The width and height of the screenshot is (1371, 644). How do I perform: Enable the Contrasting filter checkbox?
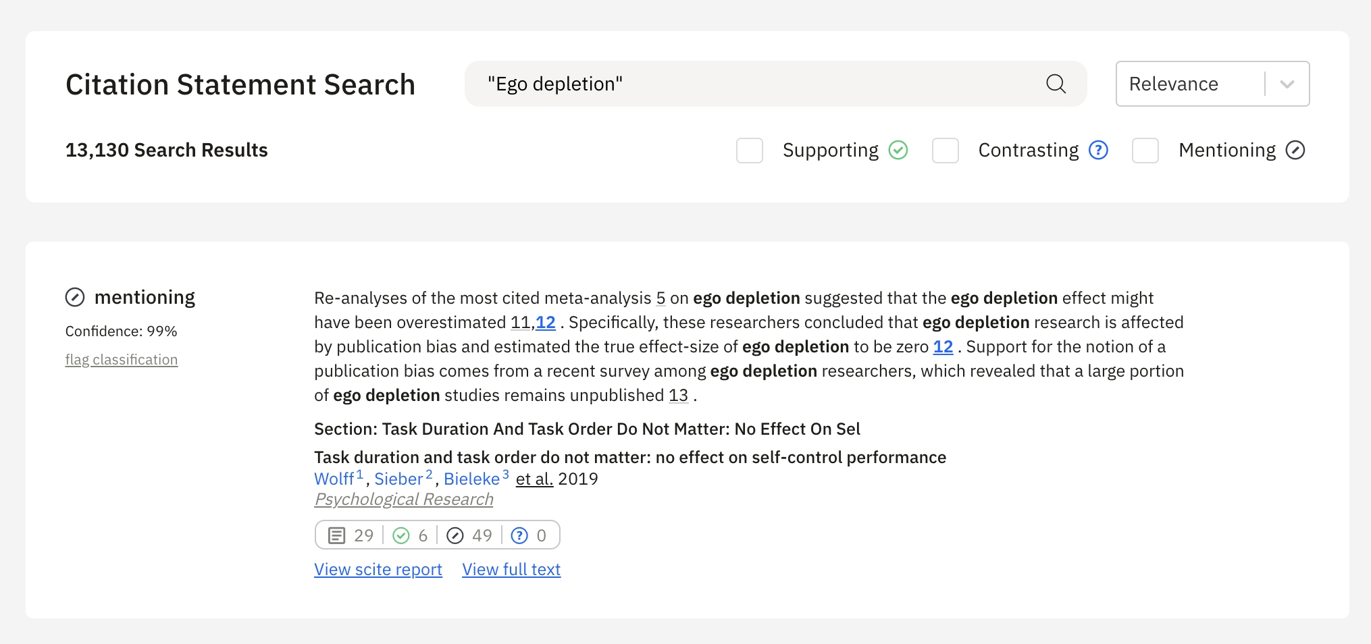click(945, 150)
